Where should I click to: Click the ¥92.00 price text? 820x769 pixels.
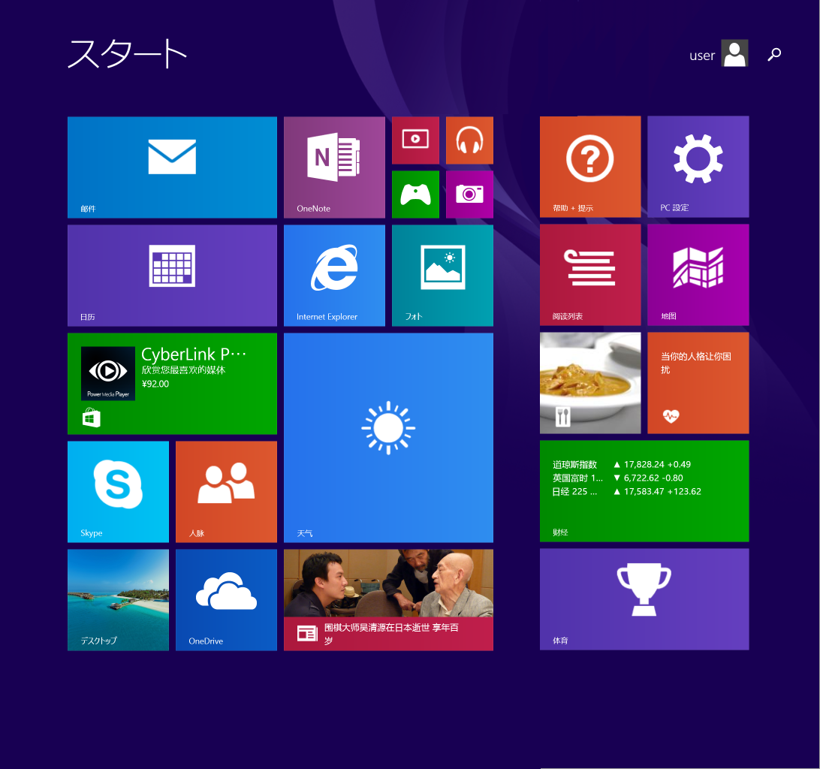coord(155,384)
